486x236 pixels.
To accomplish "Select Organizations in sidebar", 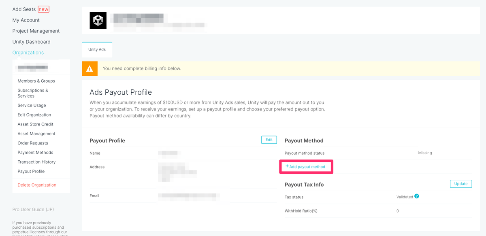I will [x=28, y=53].
